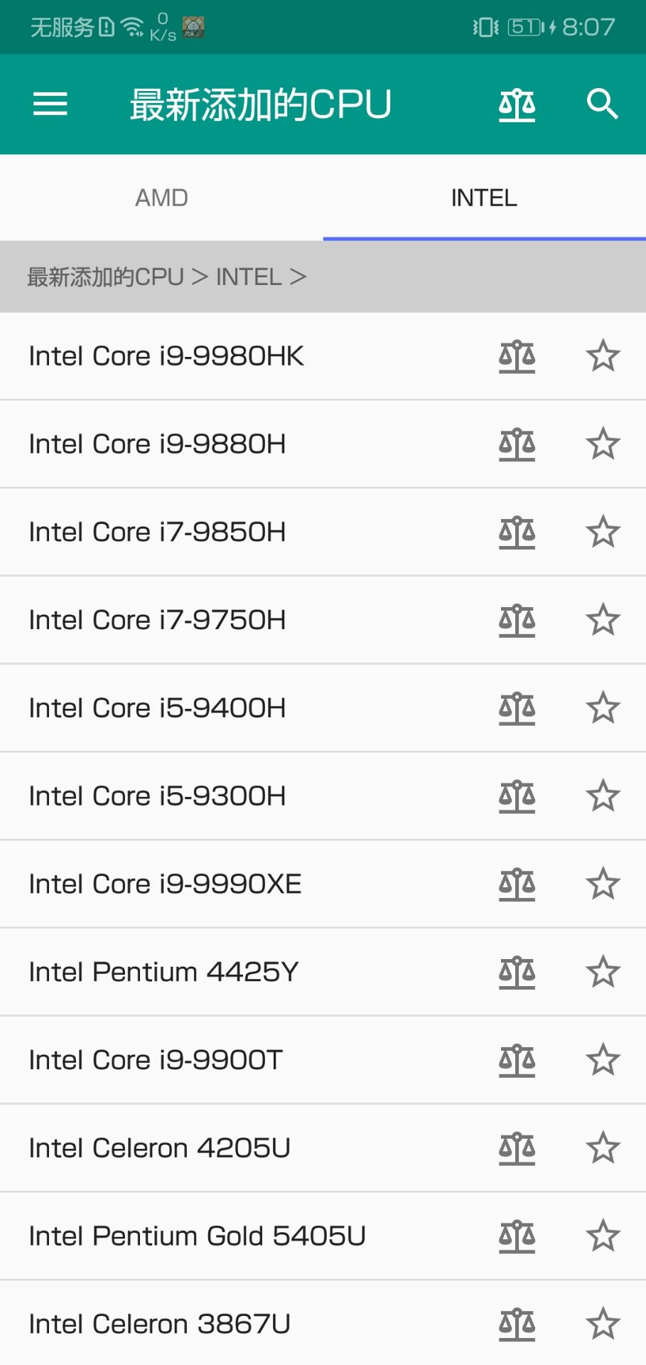Click the compare icon for Intel Core i5-9400H
646x1365 pixels.
[517, 707]
